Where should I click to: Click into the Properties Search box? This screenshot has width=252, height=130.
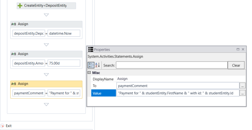tap(171, 65)
